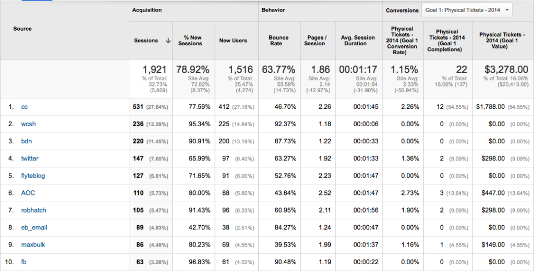Click maxbulk sessions value 86
The width and height of the screenshot is (534, 271).
click(x=140, y=245)
